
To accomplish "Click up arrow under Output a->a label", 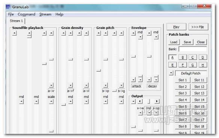I will tap(140, 112).
